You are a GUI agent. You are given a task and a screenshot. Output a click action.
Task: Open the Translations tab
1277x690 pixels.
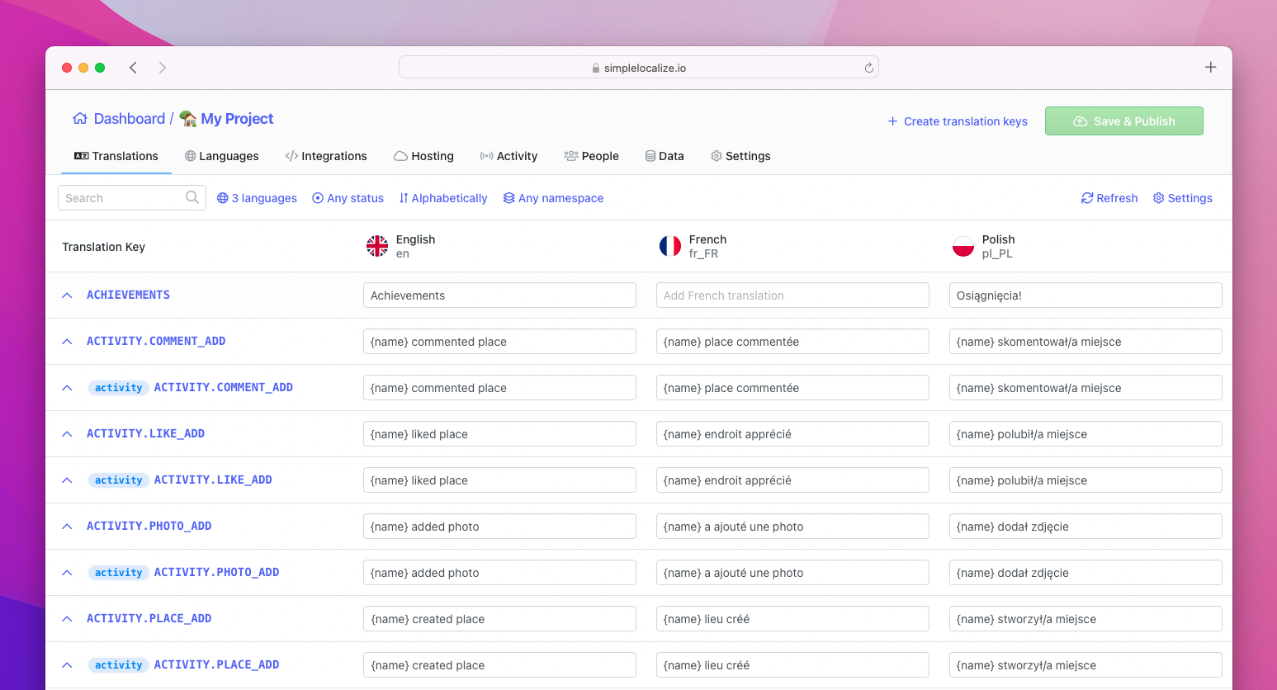[x=116, y=156]
